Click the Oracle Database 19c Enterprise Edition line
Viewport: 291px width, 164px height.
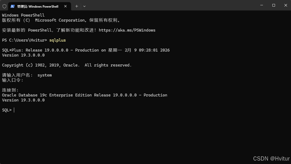(85, 95)
